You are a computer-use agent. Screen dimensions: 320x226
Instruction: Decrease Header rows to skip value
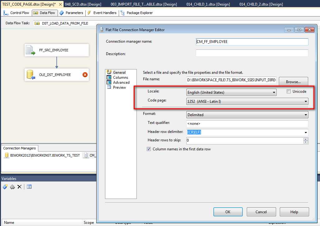coord(305,142)
